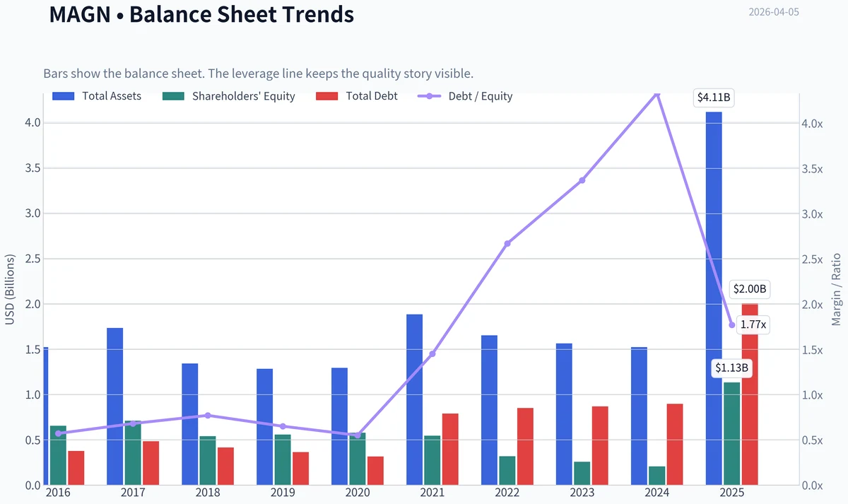Click the MAGN Balance Sheet Trends title
848x504 pixels.
[x=201, y=13]
